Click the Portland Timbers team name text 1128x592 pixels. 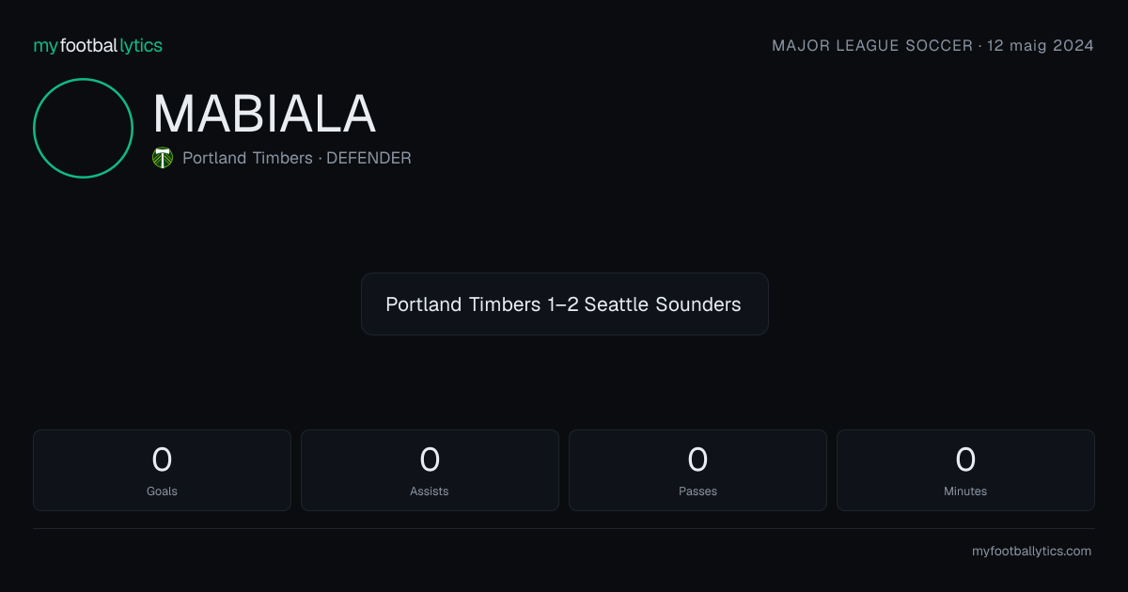[247, 158]
